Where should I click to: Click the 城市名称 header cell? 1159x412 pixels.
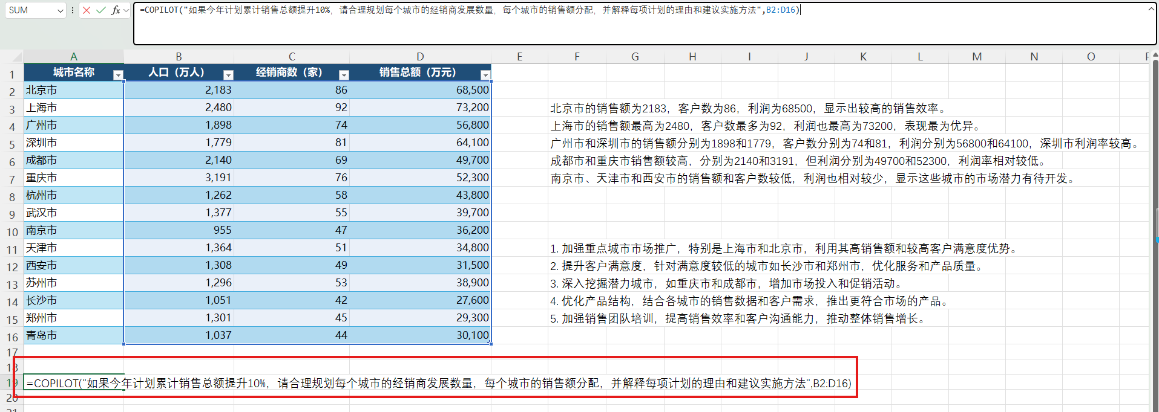pyautogui.click(x=74, y=72)
